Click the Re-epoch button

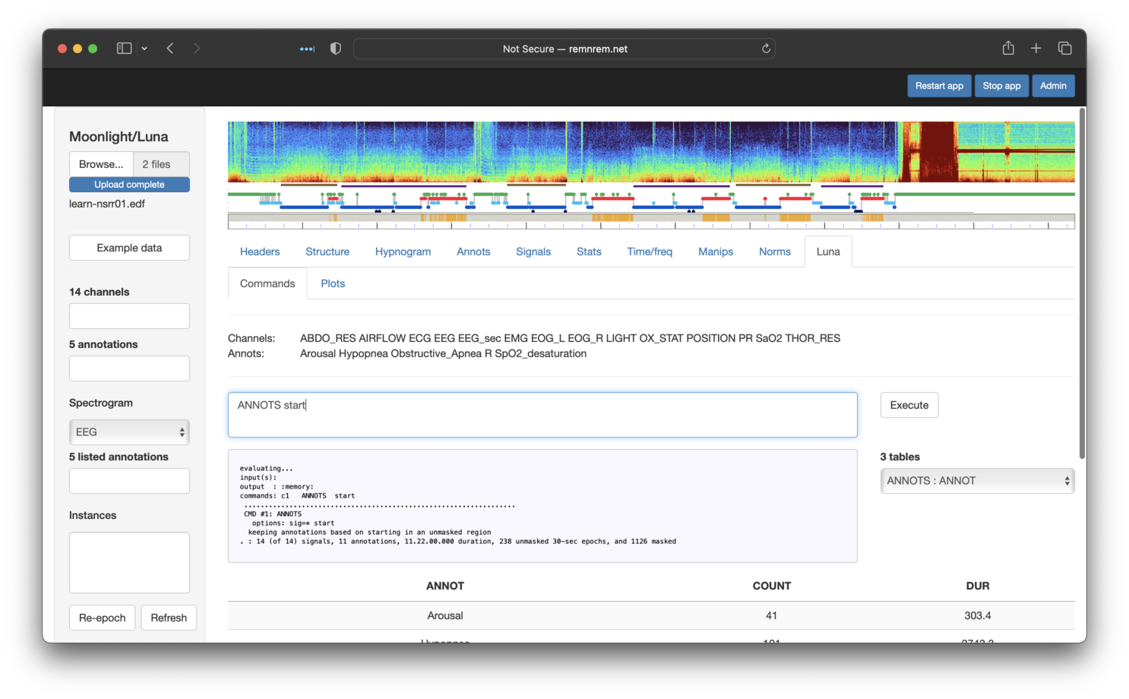click(x=102, y=618)
